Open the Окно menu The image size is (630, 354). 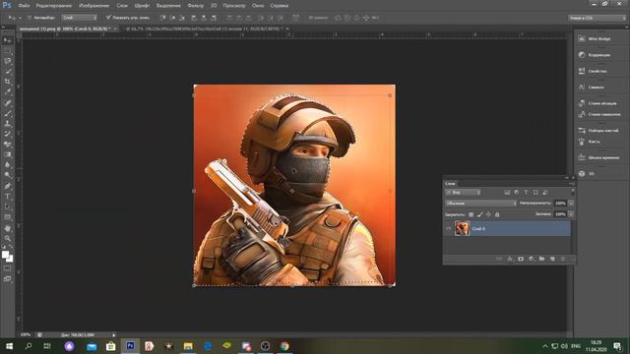point(258,6)
